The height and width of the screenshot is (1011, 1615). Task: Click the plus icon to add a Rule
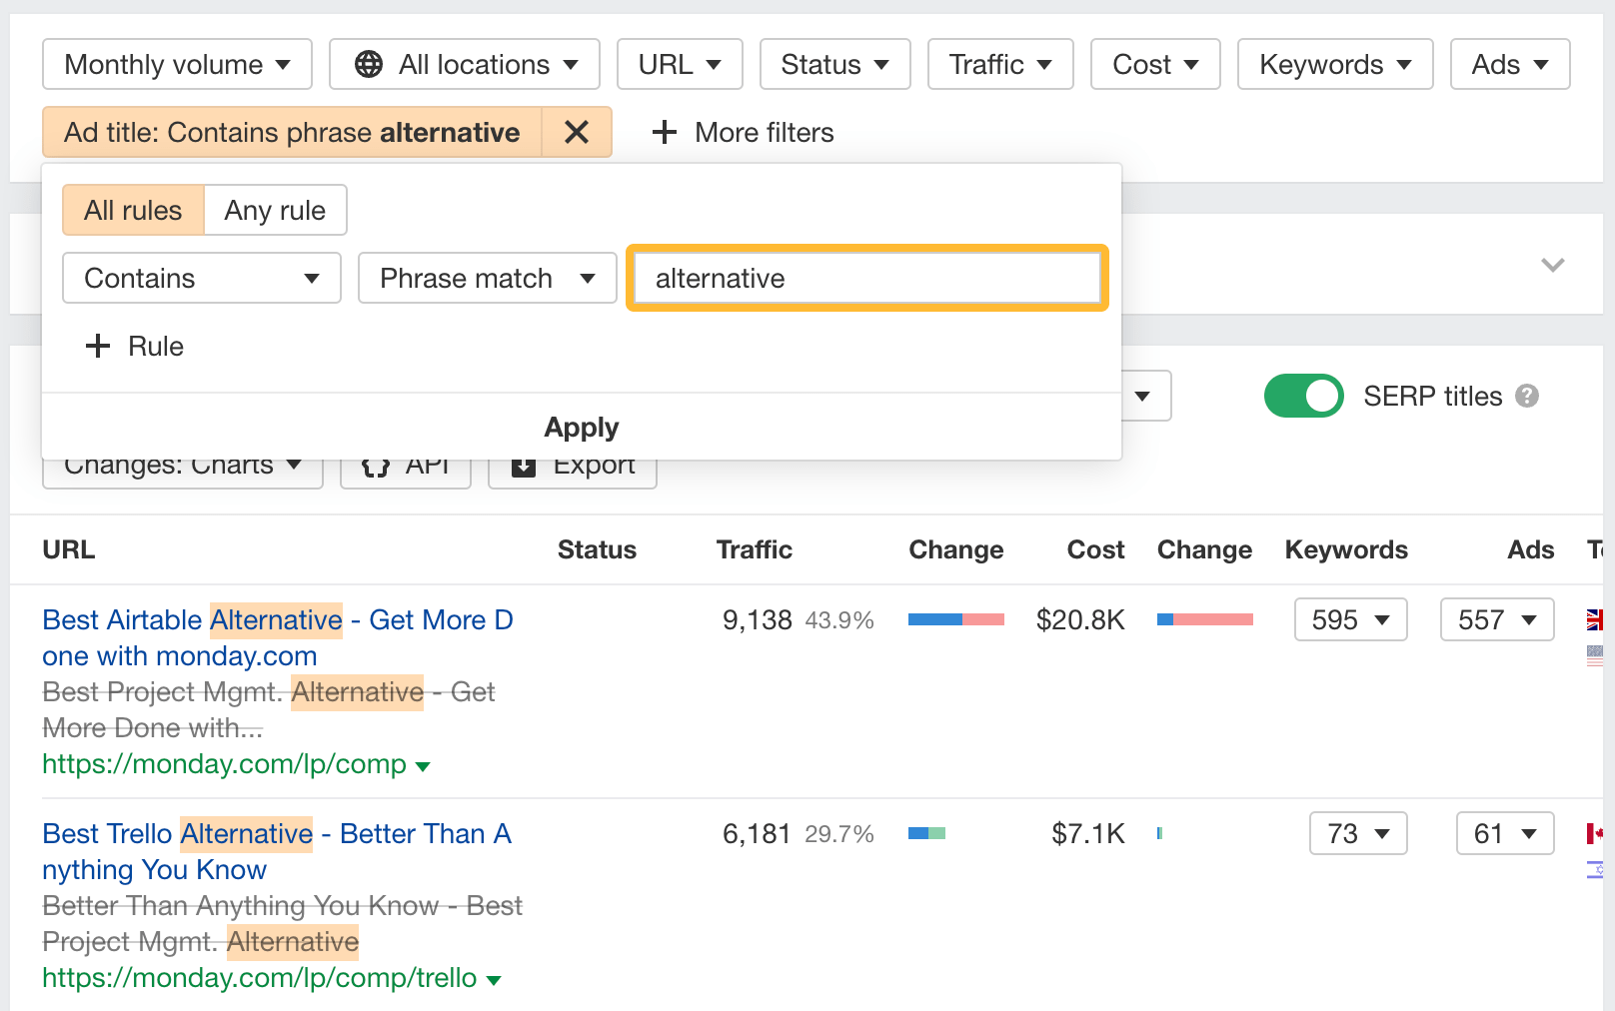tap(97, 346)
